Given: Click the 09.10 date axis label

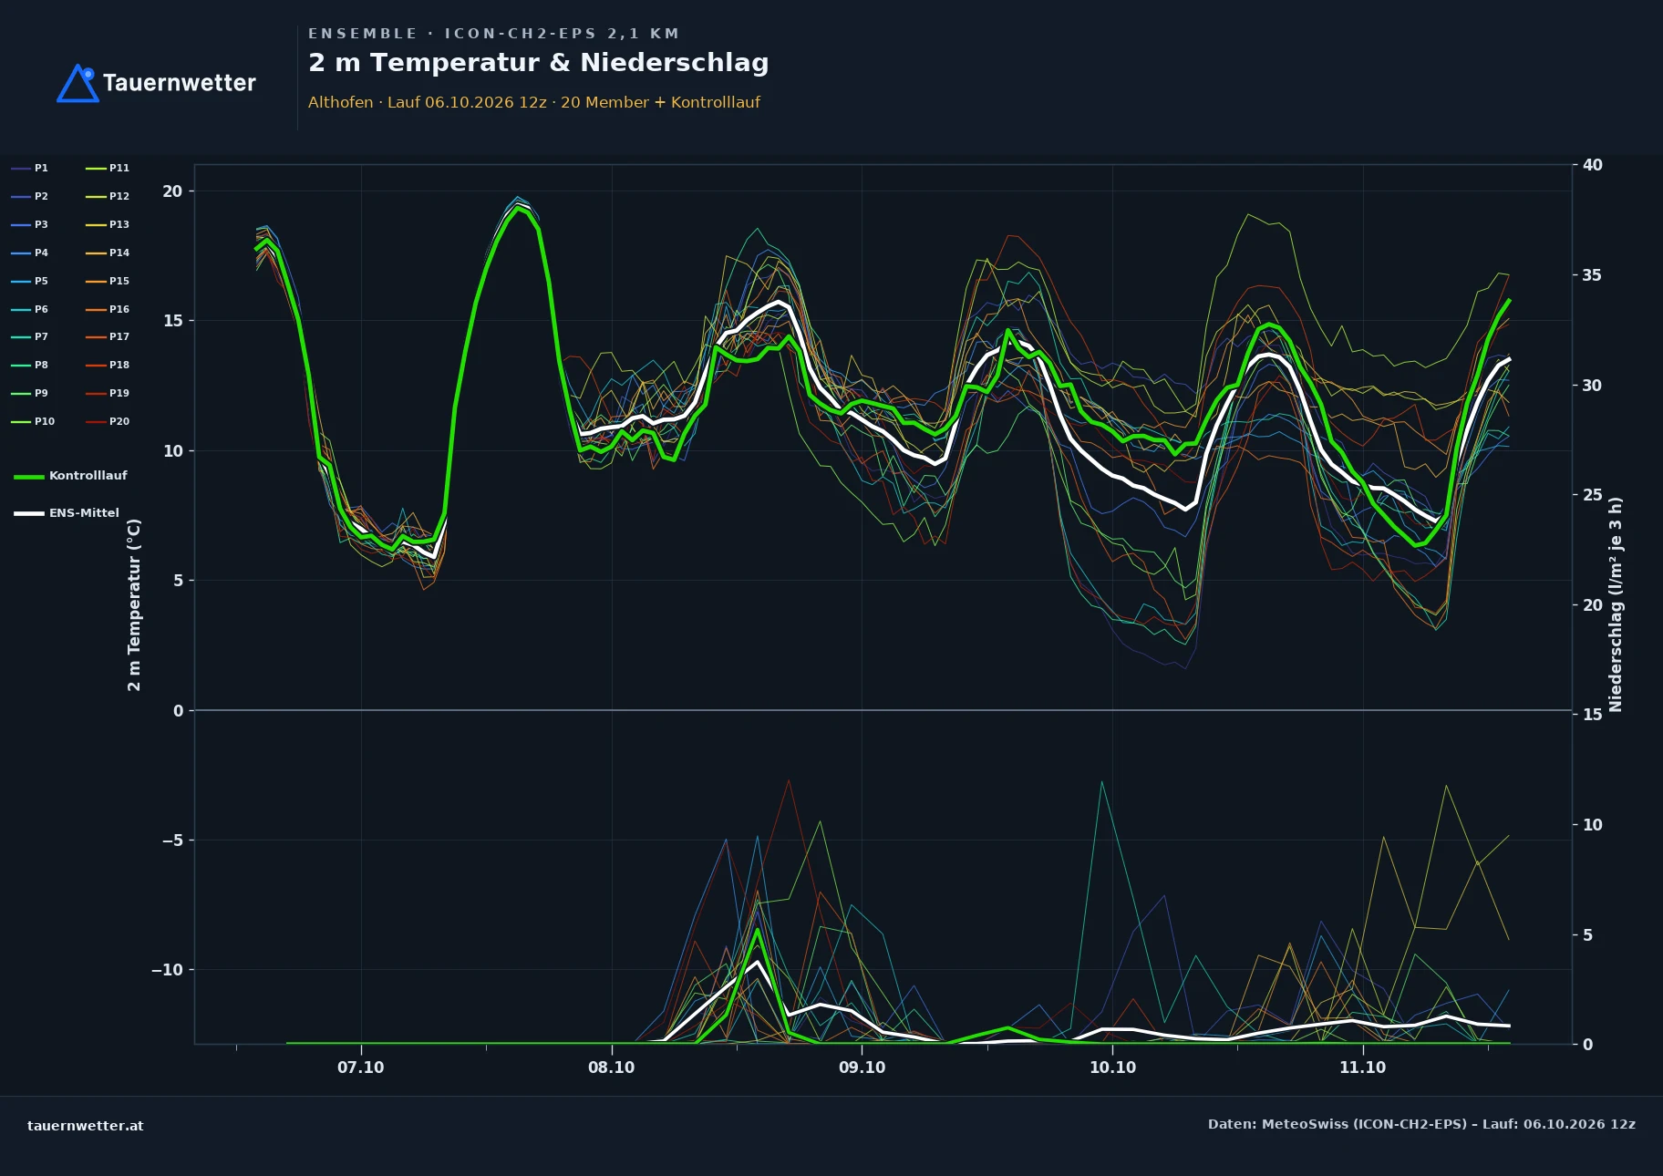Looking at the screenshot, I should (x=862, y=1068).
